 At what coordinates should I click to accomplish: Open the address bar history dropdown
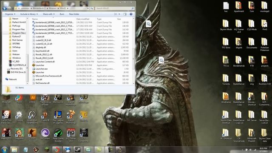[x=88, y=8]
